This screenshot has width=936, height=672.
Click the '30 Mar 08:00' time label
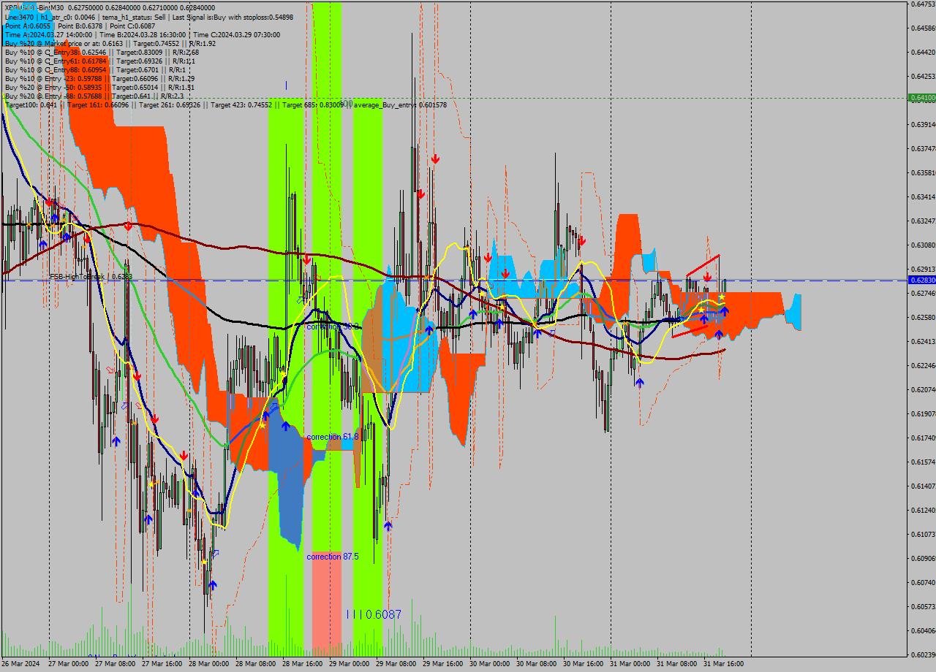click(536, 664)
